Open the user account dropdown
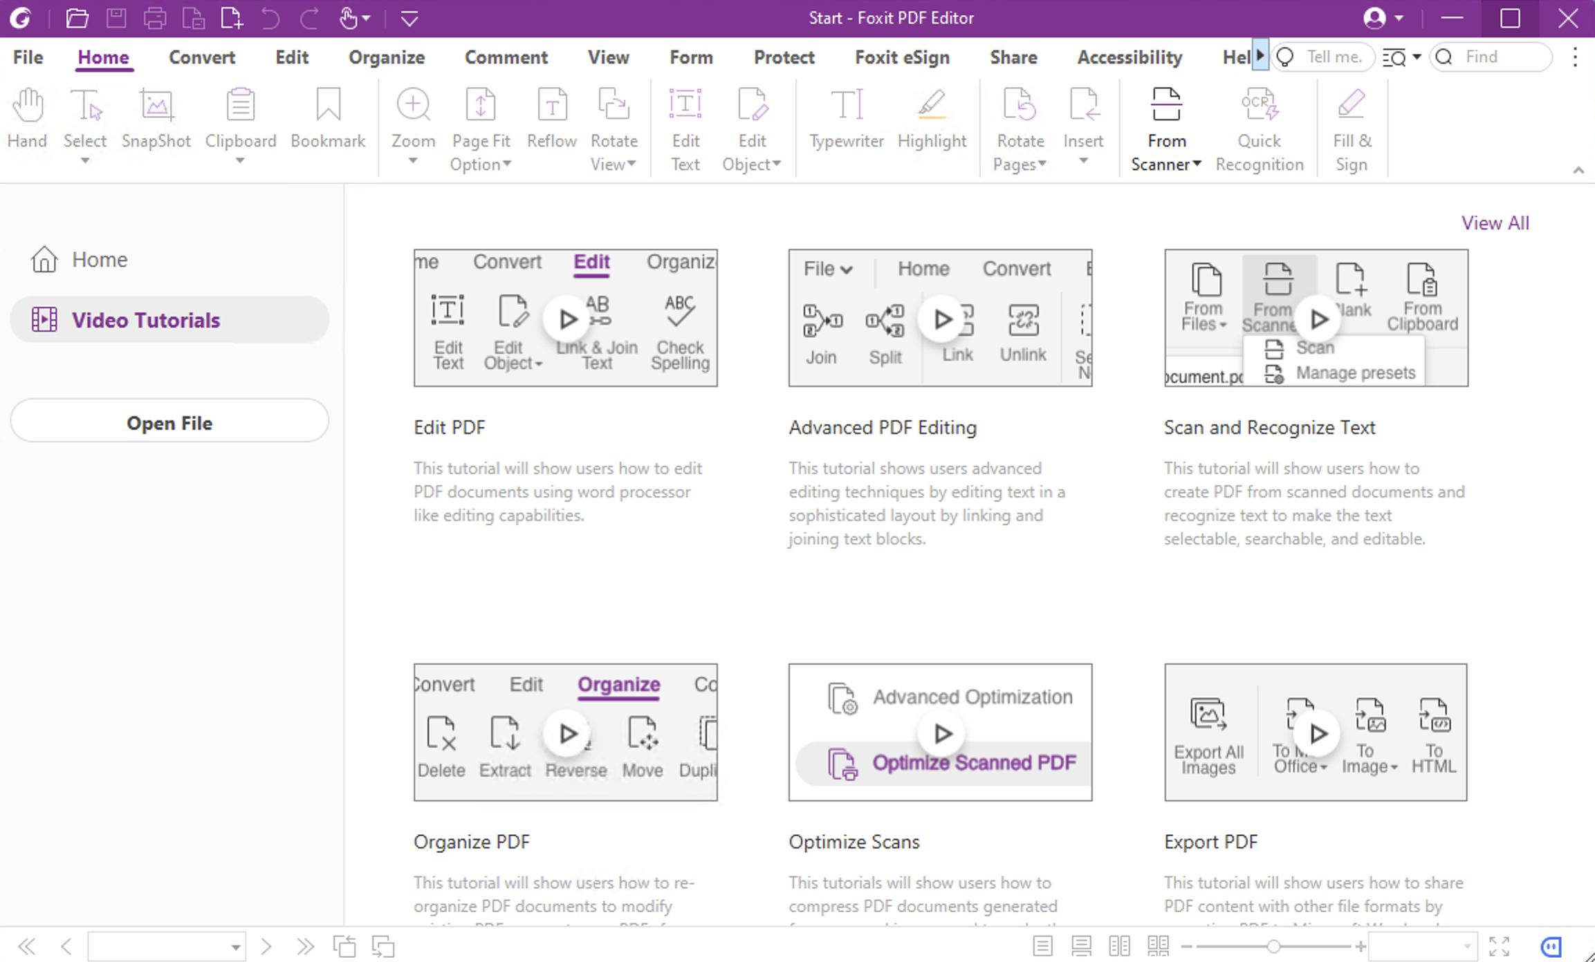This screenshot has height=962, width=1595. point(1400,18)
